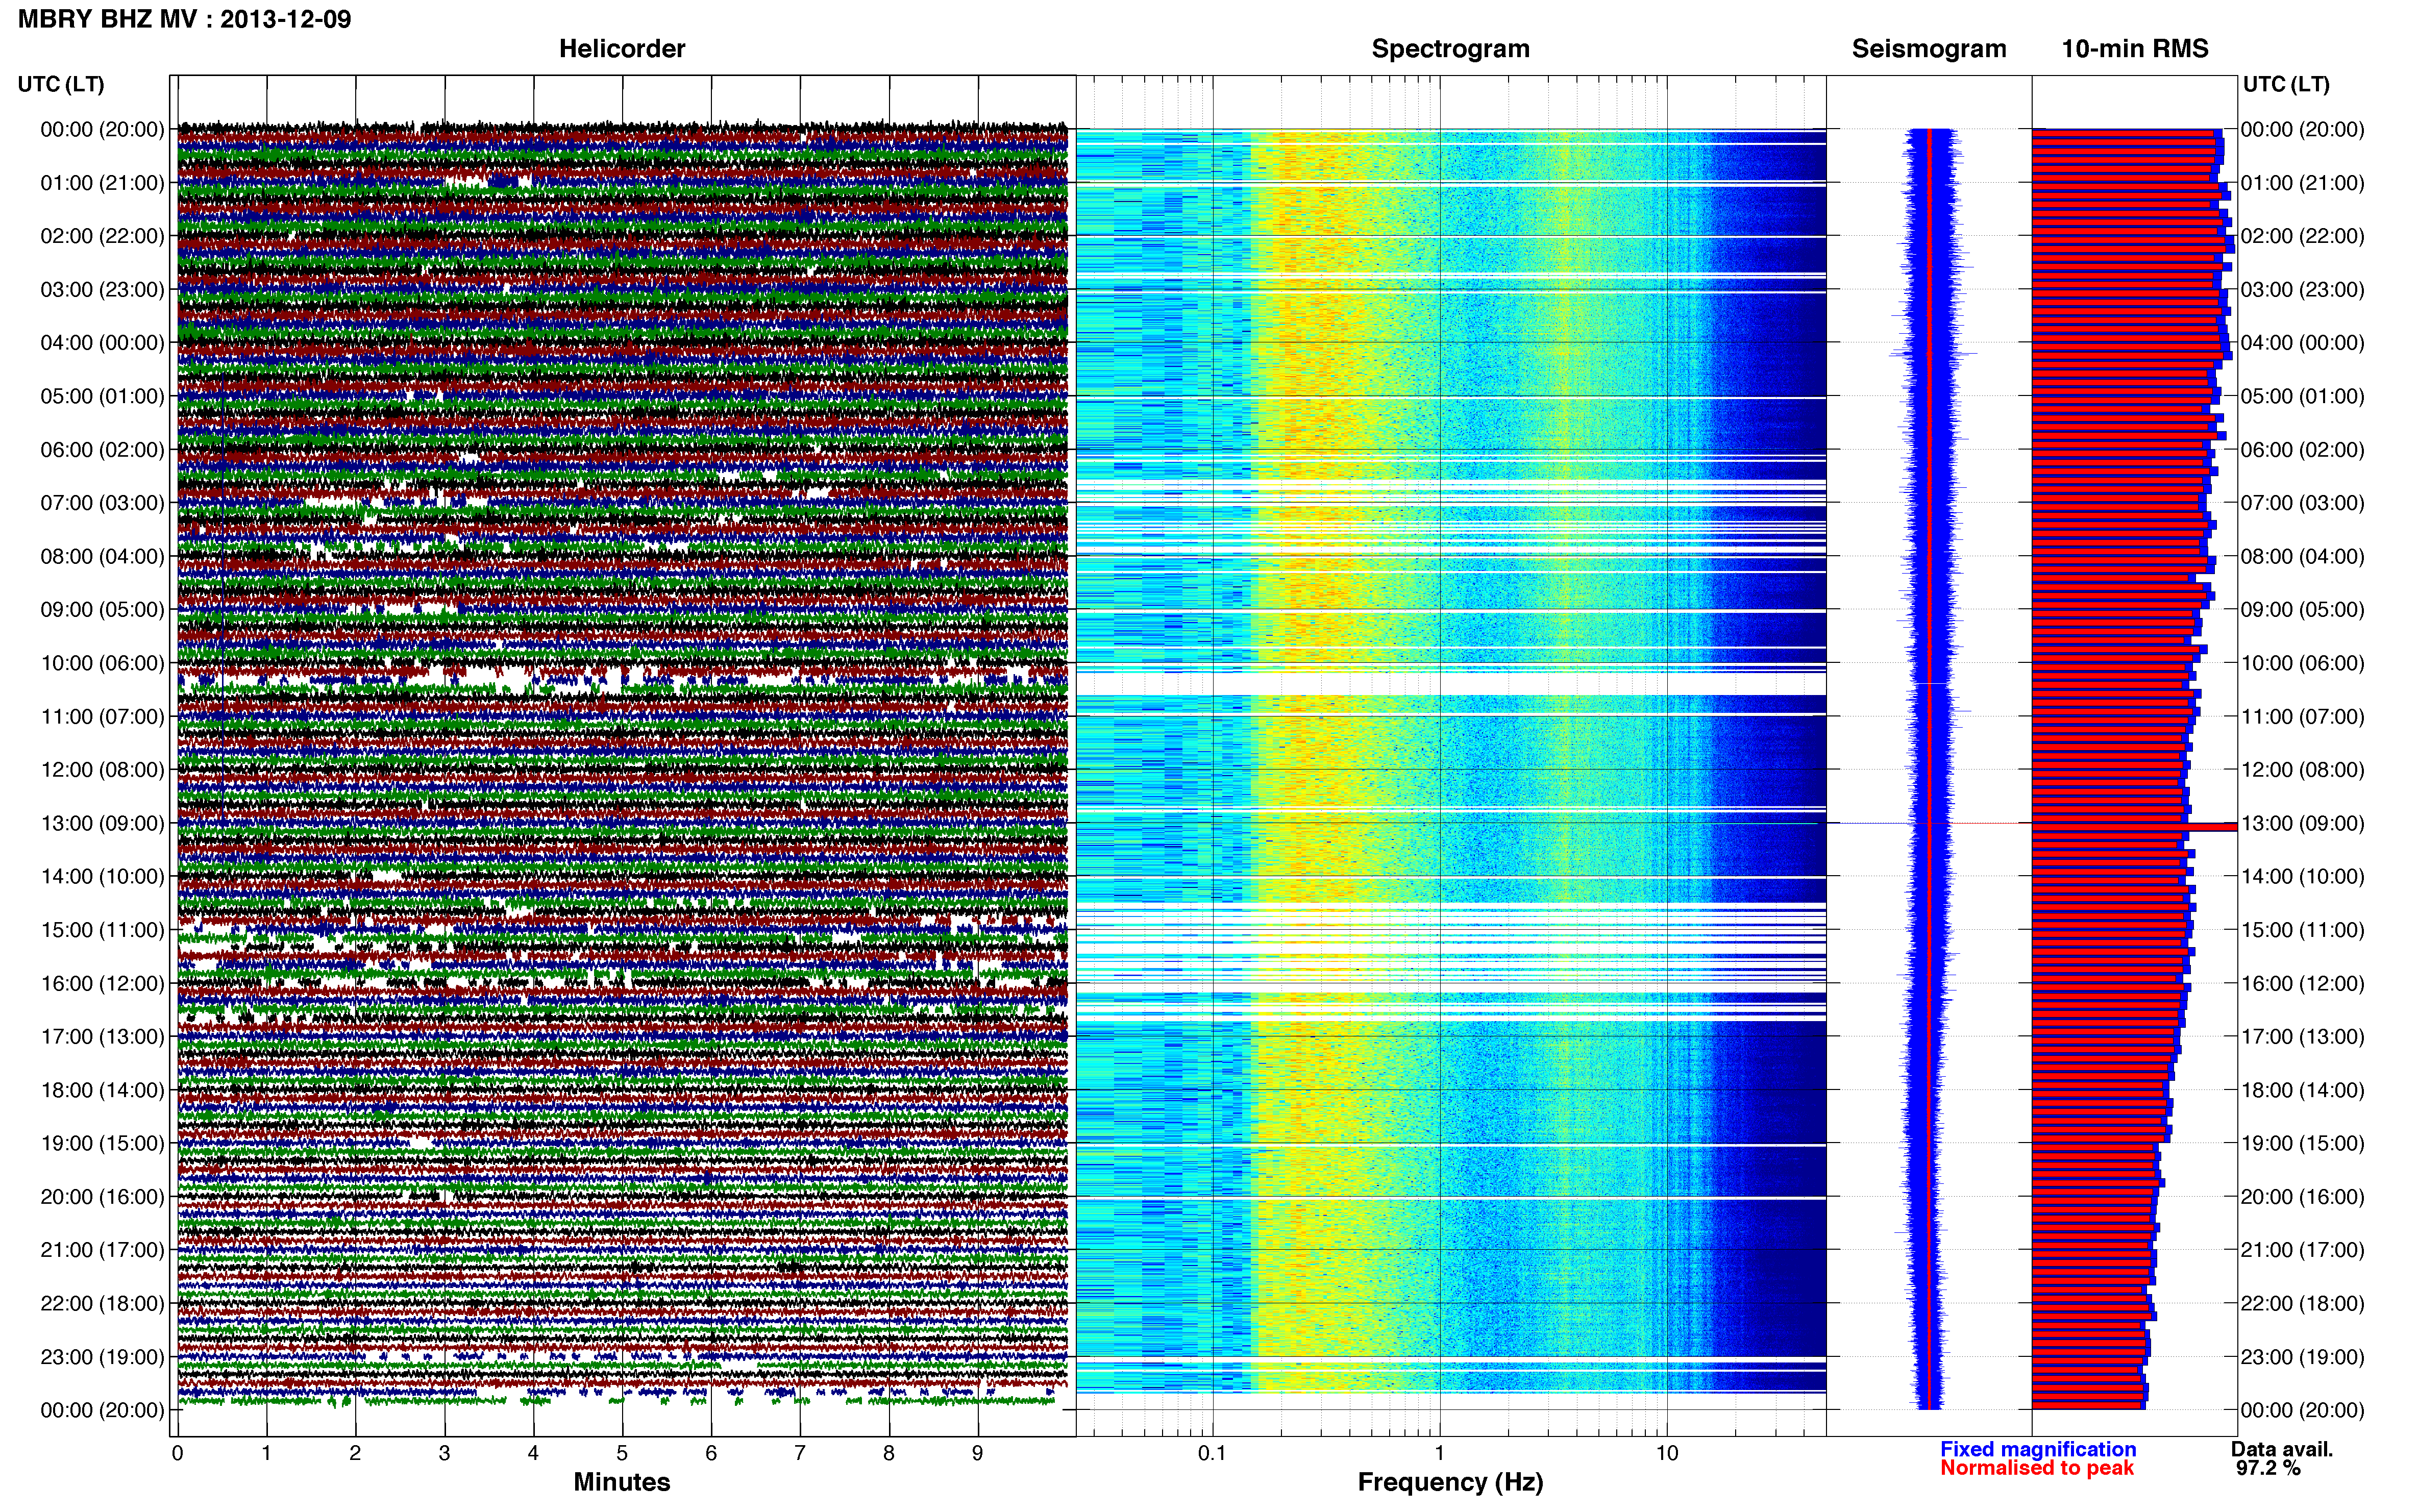This screenshot has width=2419, height=1512.
Task: Click minute tick label 5 on helicorder axis
Action: [622, 1453]
